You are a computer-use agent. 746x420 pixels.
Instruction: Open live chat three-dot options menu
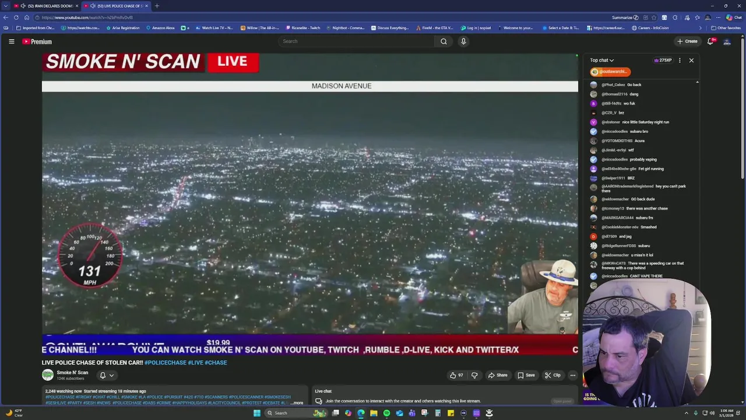[x=680, y=60]
